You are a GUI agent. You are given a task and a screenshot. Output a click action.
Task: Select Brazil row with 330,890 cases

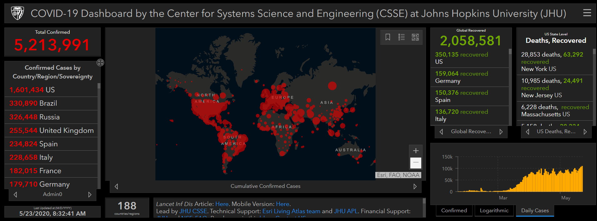[x=51, y=103]
